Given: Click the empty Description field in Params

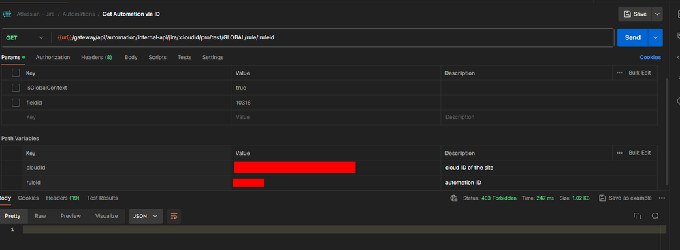Looking at the screenshot, I should (549, 118).
